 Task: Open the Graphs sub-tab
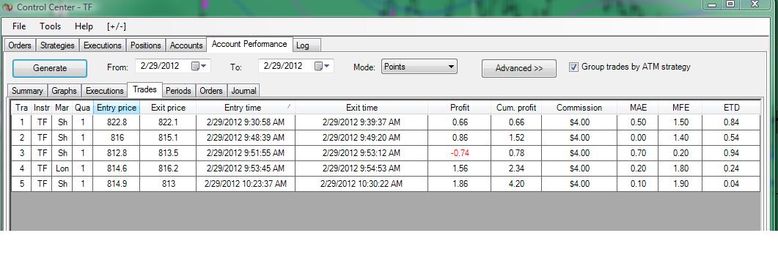pos(64,91)
